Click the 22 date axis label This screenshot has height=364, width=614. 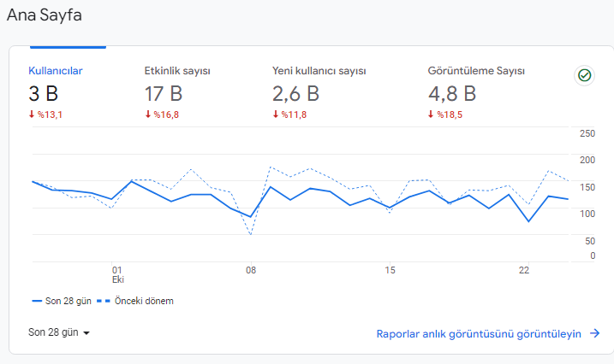(x=524, y=270)
